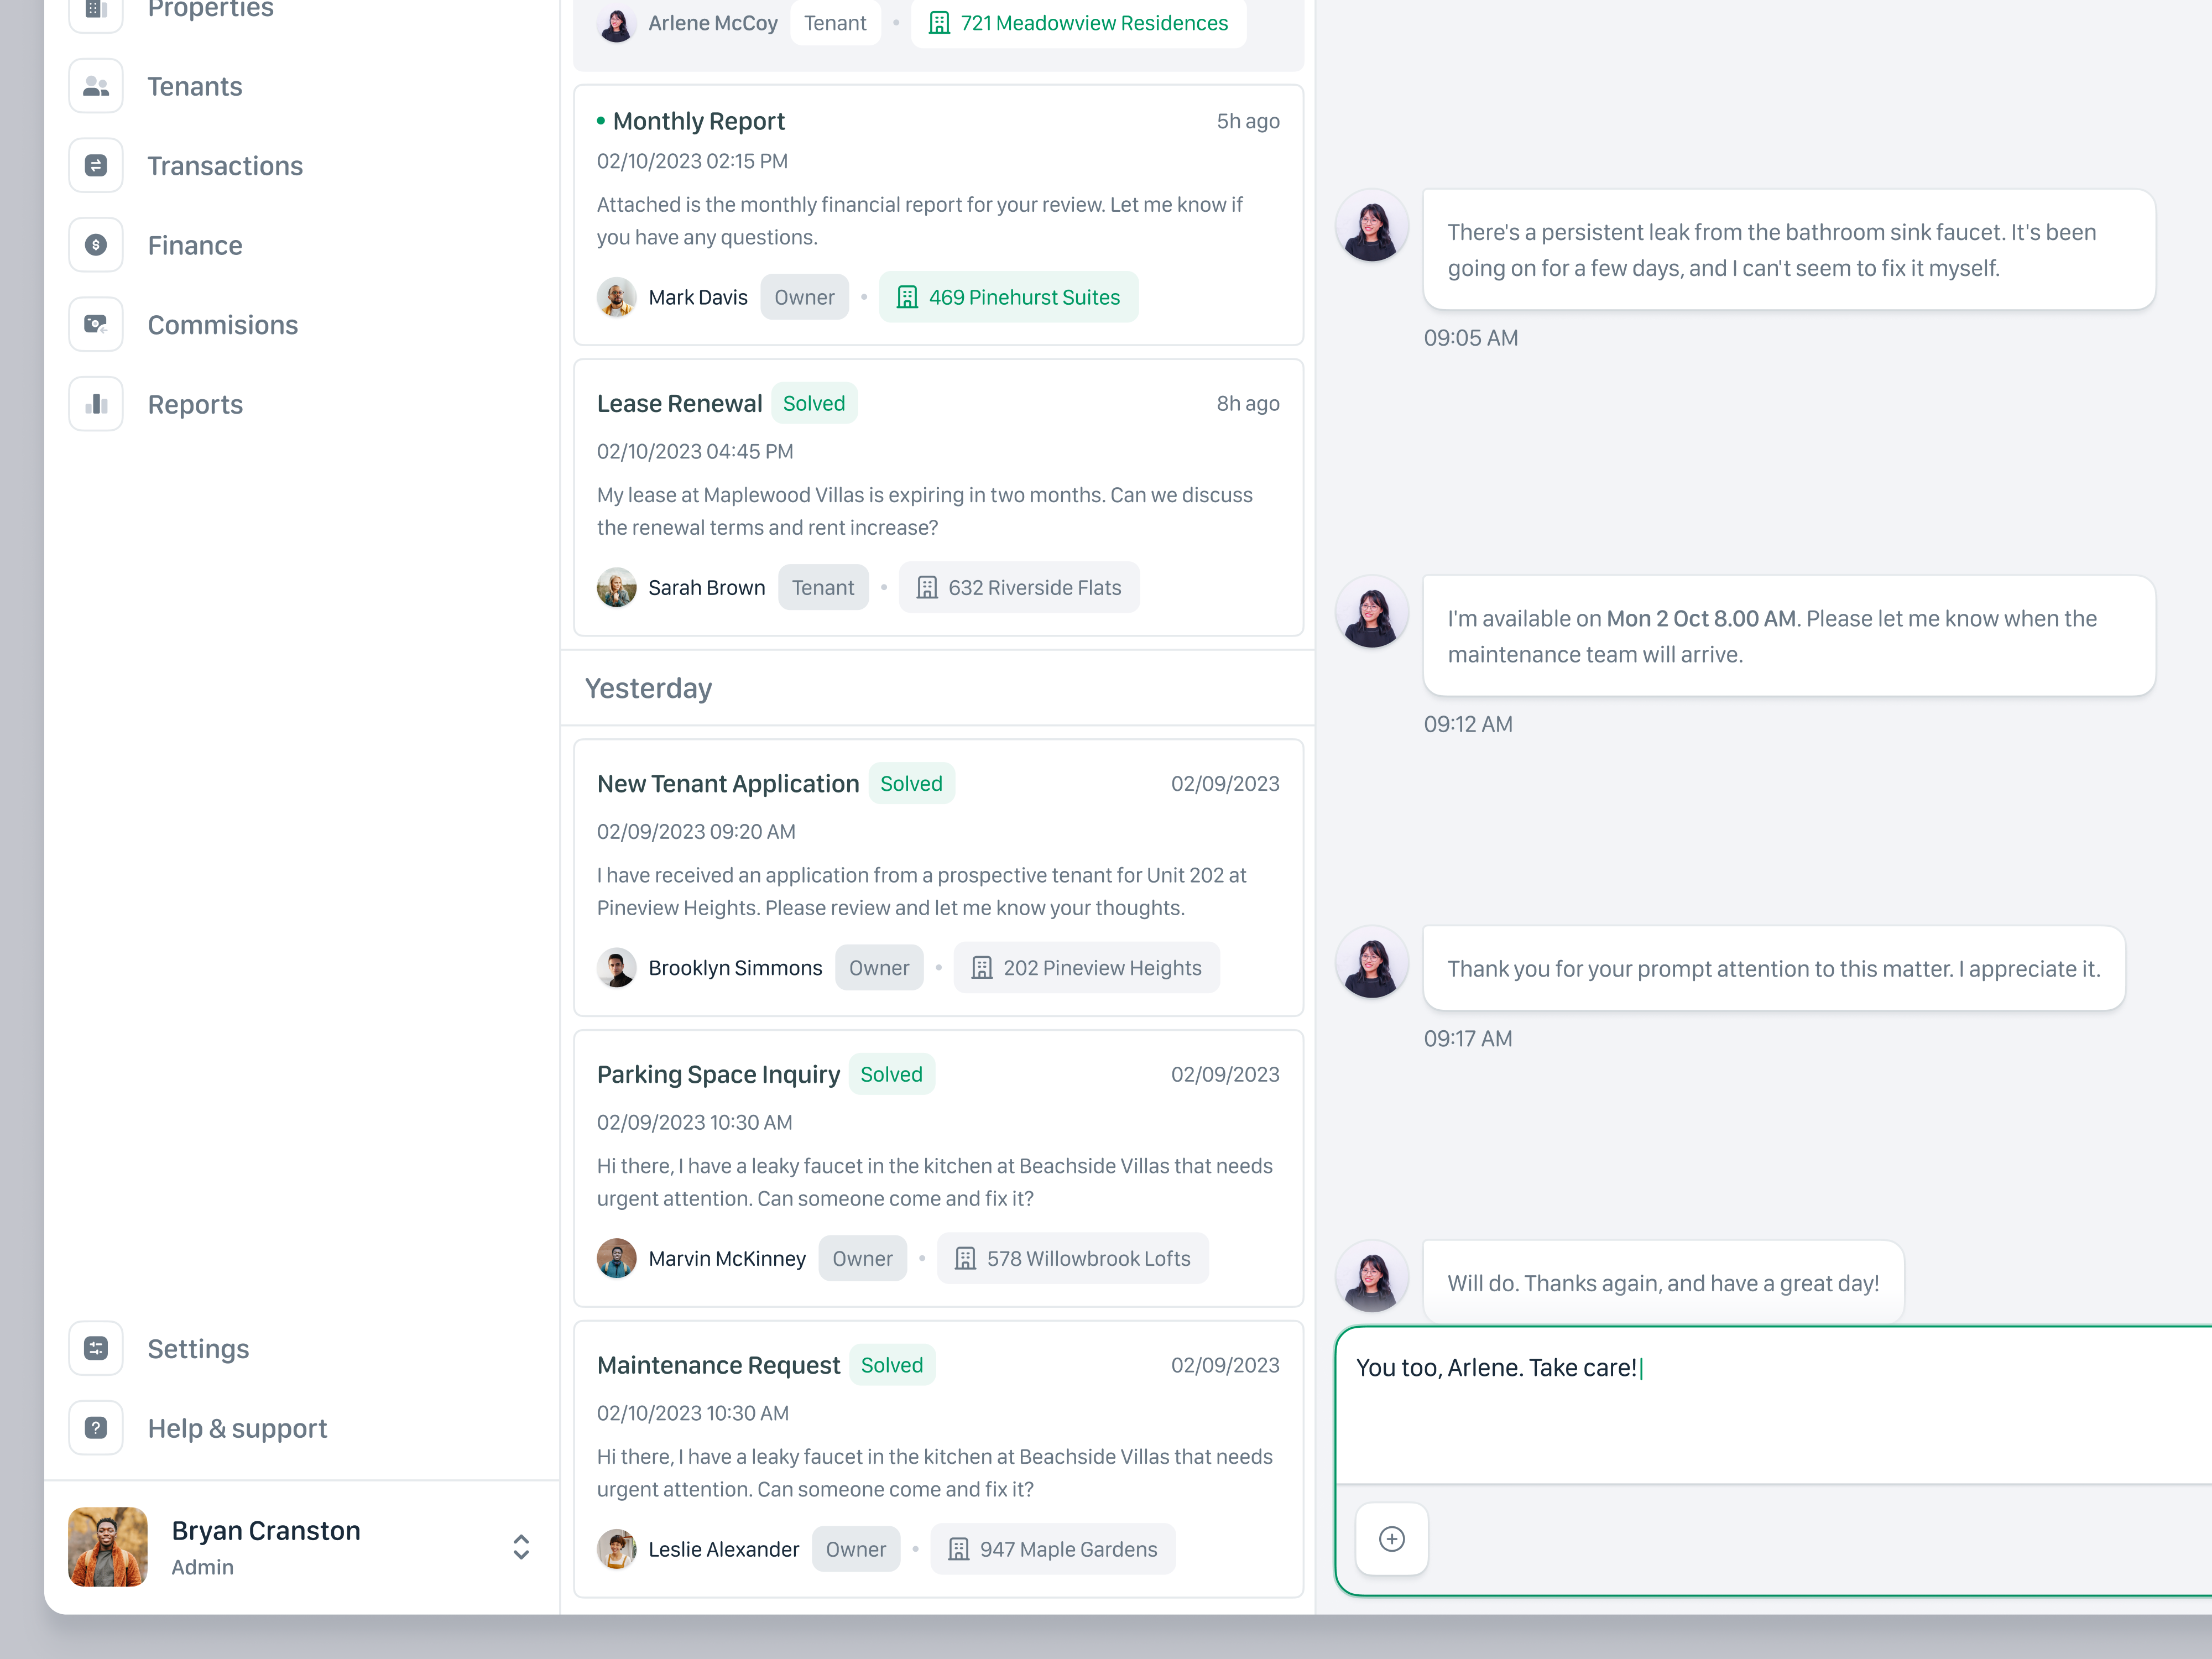
Task: Select the Reports menu label
Action: tap(195, 404)
